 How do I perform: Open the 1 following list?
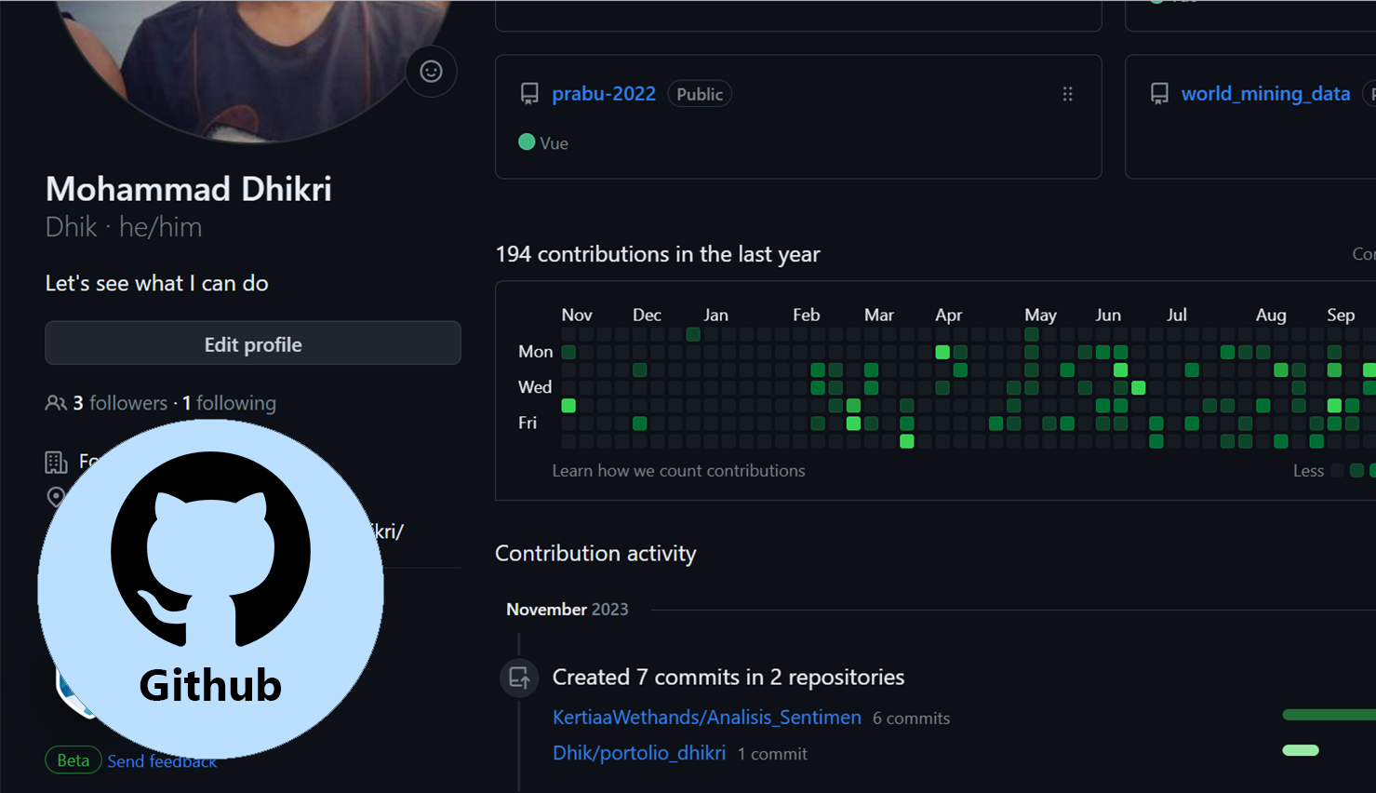228,402
